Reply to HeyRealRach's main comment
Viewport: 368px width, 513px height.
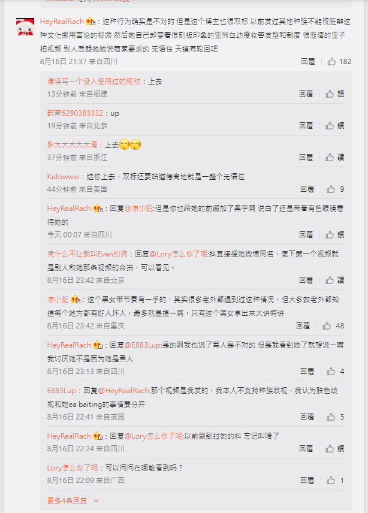[308, 62]
